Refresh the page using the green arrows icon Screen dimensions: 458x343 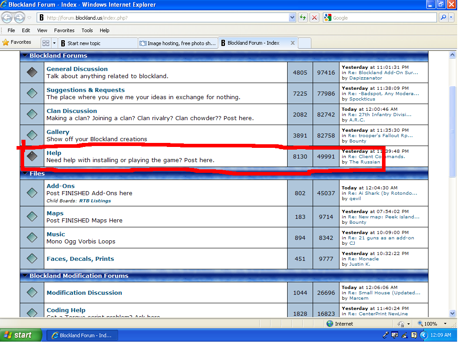(x=303, y=17)
